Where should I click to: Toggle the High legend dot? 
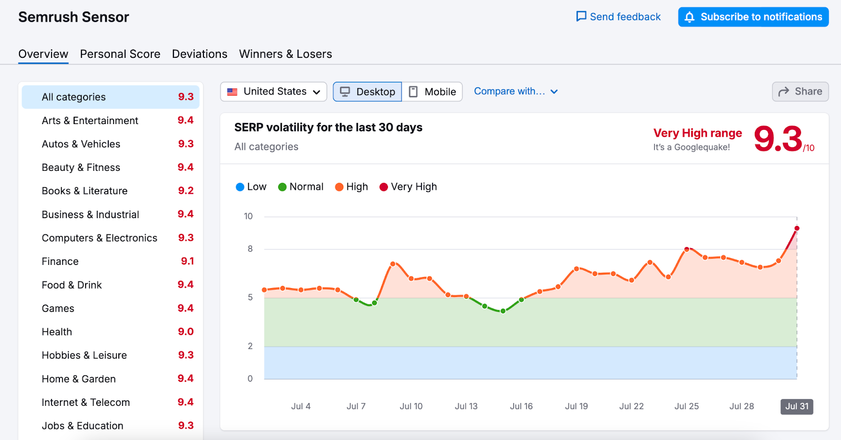tap(339, 187)
